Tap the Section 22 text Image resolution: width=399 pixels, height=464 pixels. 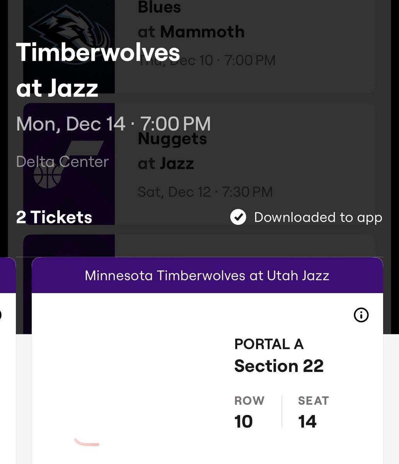279,366
